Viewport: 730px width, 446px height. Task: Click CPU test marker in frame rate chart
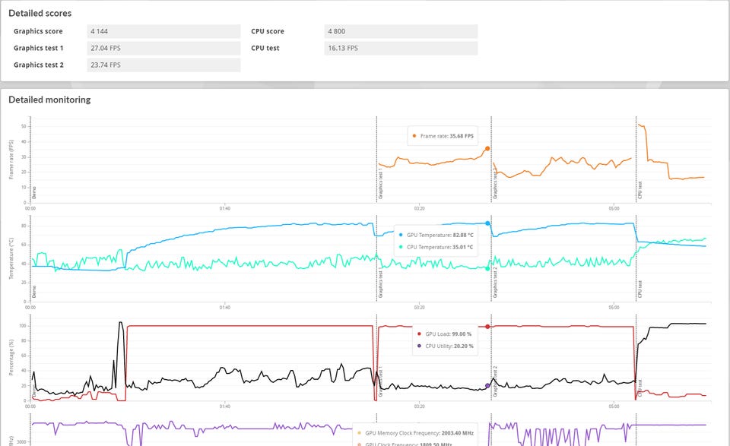tap(640, 190)
